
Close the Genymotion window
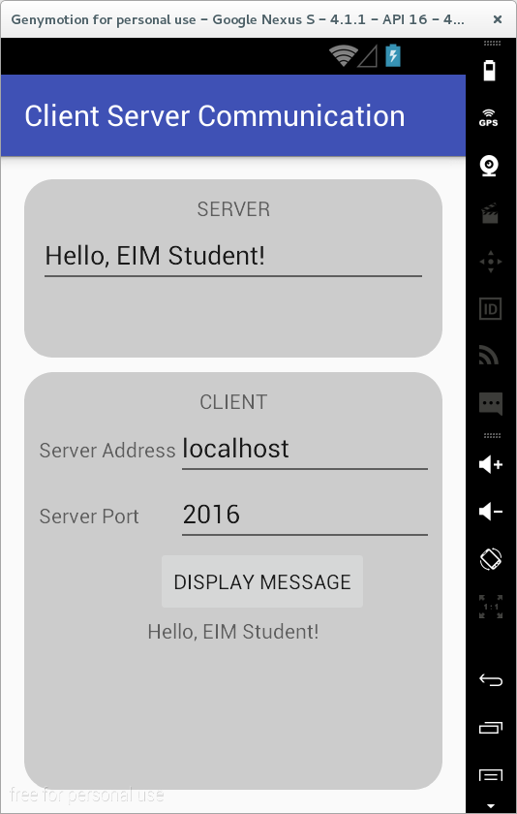click(x=498, y=19)
